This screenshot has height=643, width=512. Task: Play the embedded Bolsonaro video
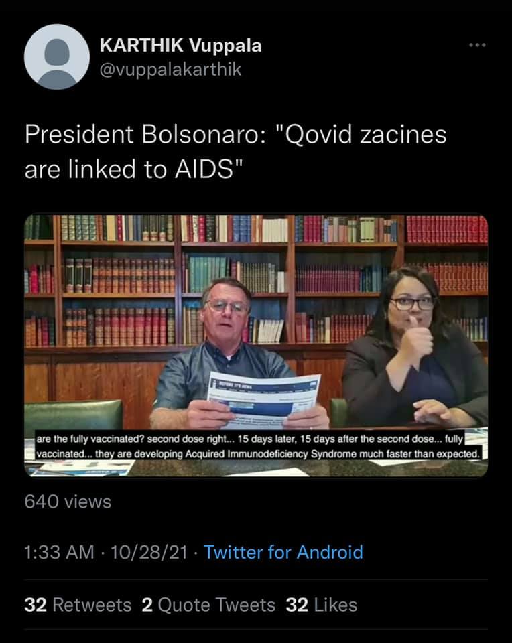[x=256, y=346]
